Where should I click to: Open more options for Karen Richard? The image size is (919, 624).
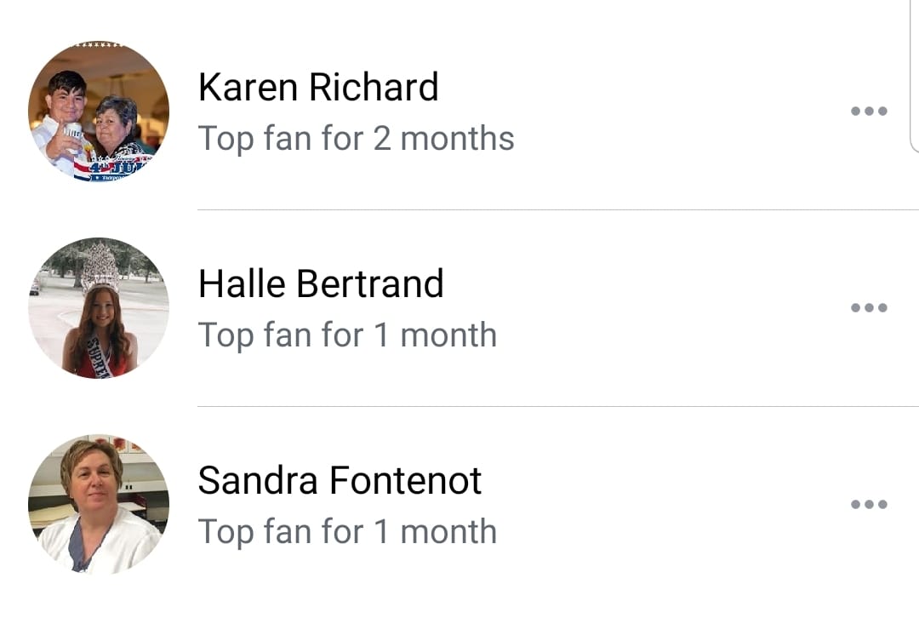point(869,111)
